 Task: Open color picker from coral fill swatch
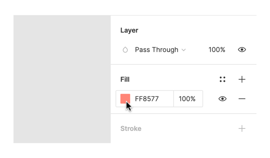[125, 99]
